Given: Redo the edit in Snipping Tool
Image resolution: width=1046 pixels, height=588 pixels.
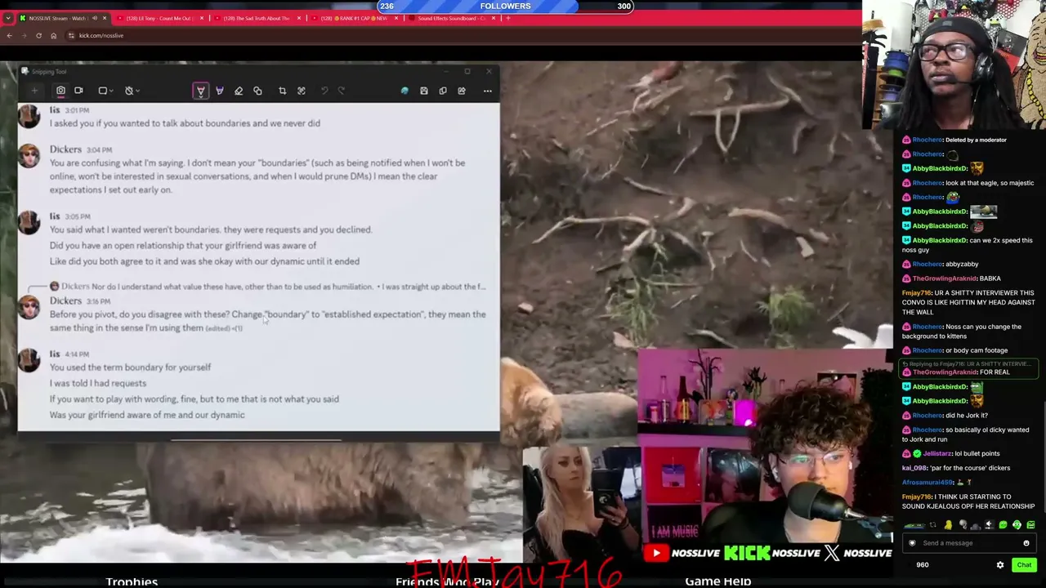Looking at the screenshot, I should coord(342,91).
